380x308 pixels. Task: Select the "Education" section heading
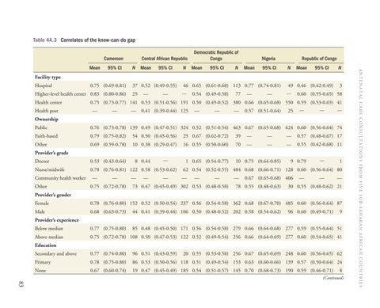[46, 245]
